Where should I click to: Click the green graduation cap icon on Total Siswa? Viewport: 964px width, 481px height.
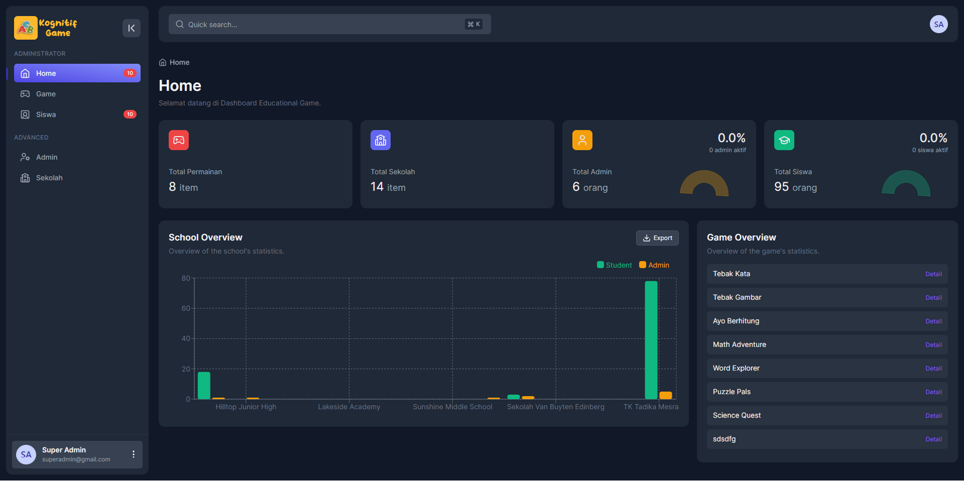784,140
